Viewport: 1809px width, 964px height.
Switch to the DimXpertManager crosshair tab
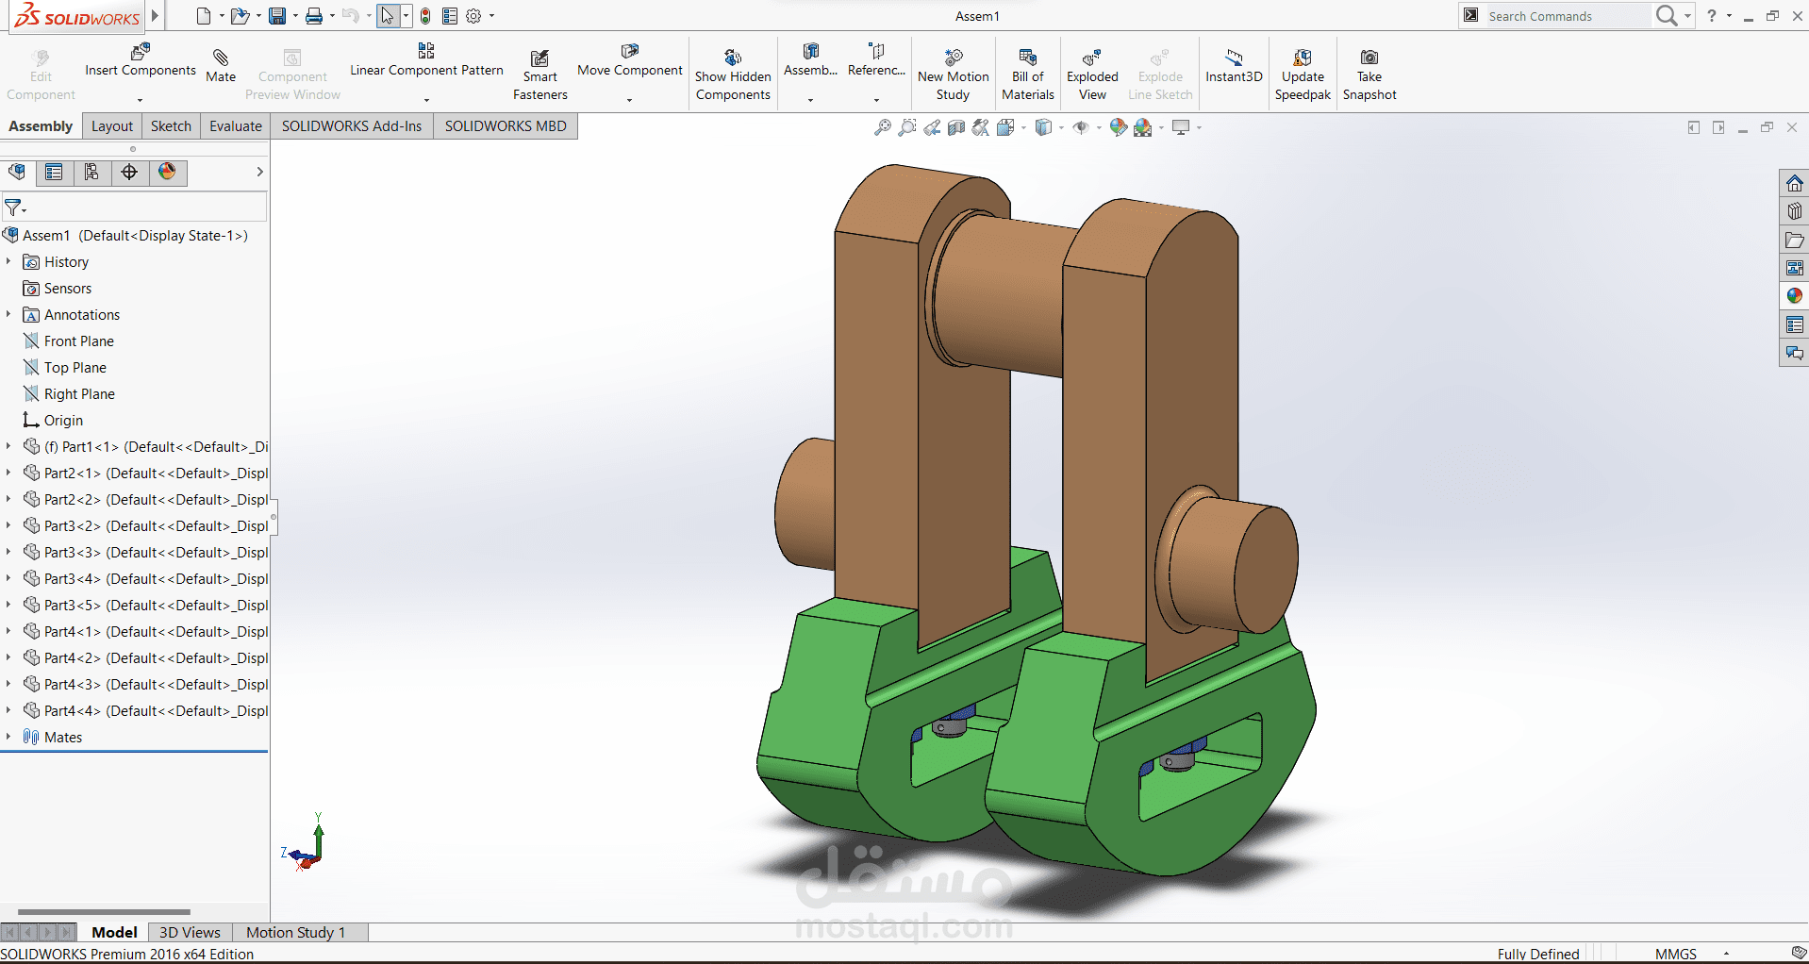pos(129,172)
